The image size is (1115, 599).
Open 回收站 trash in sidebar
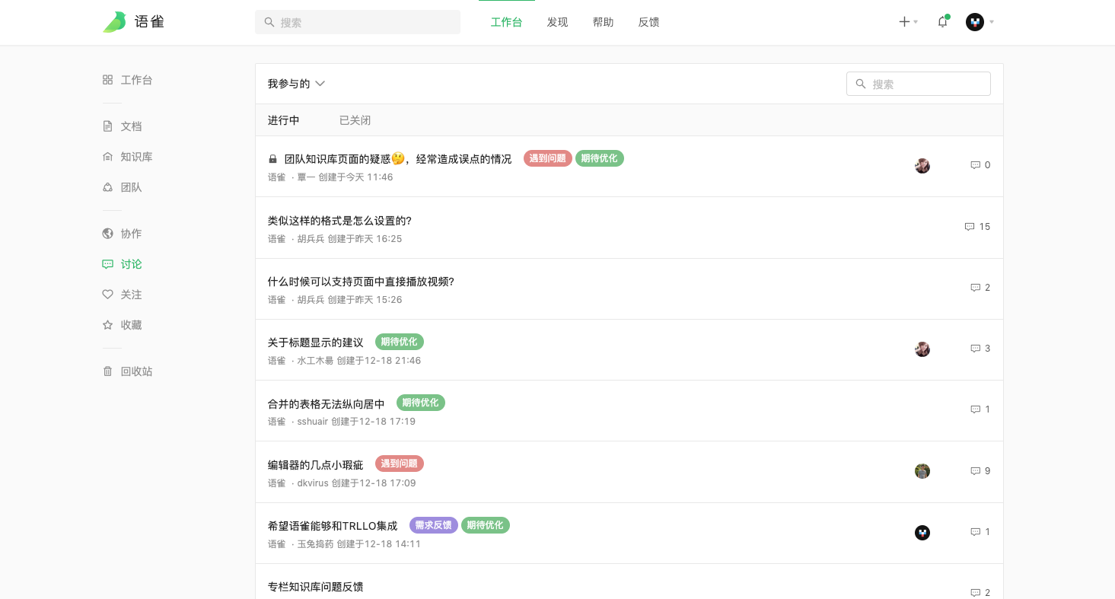click(x=136, y=371)
